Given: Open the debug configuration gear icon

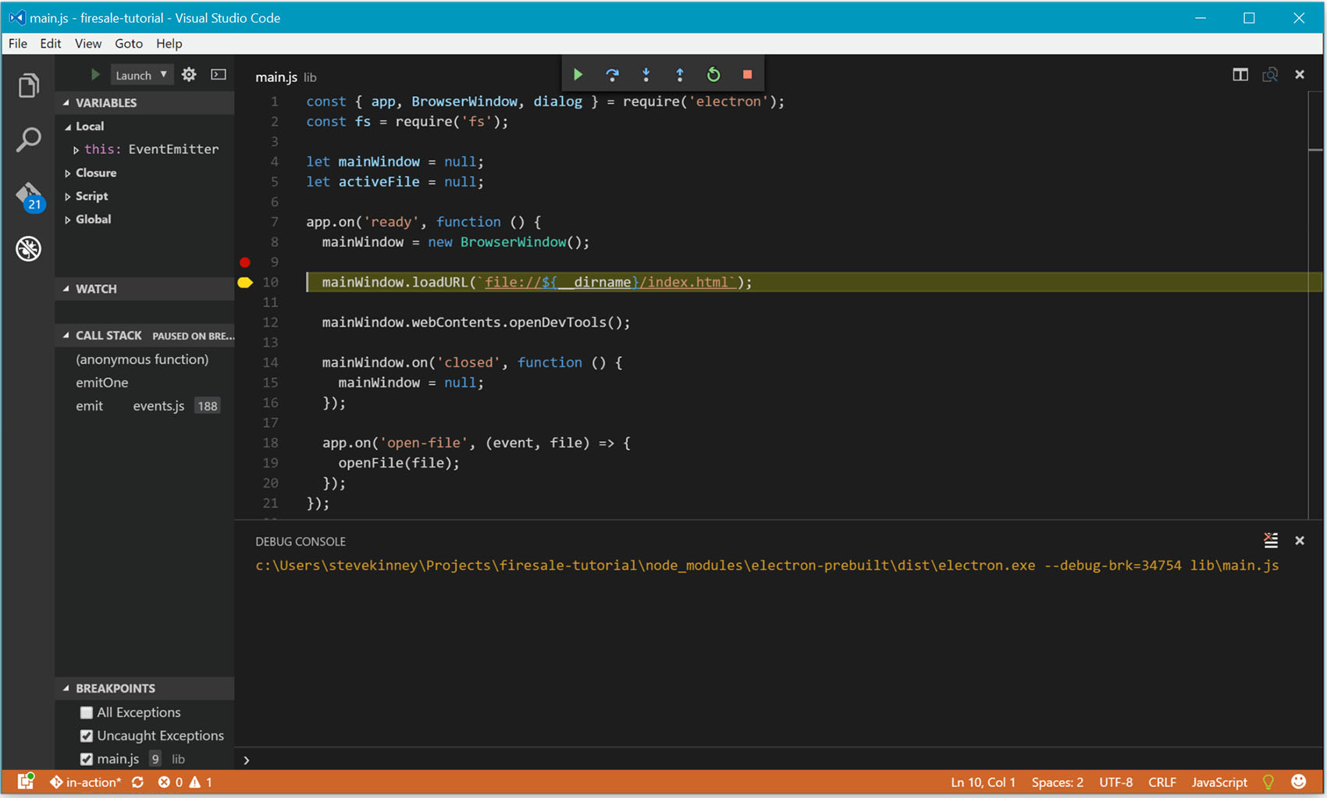Looking at the screenshot, I should [x=188, y=74].
